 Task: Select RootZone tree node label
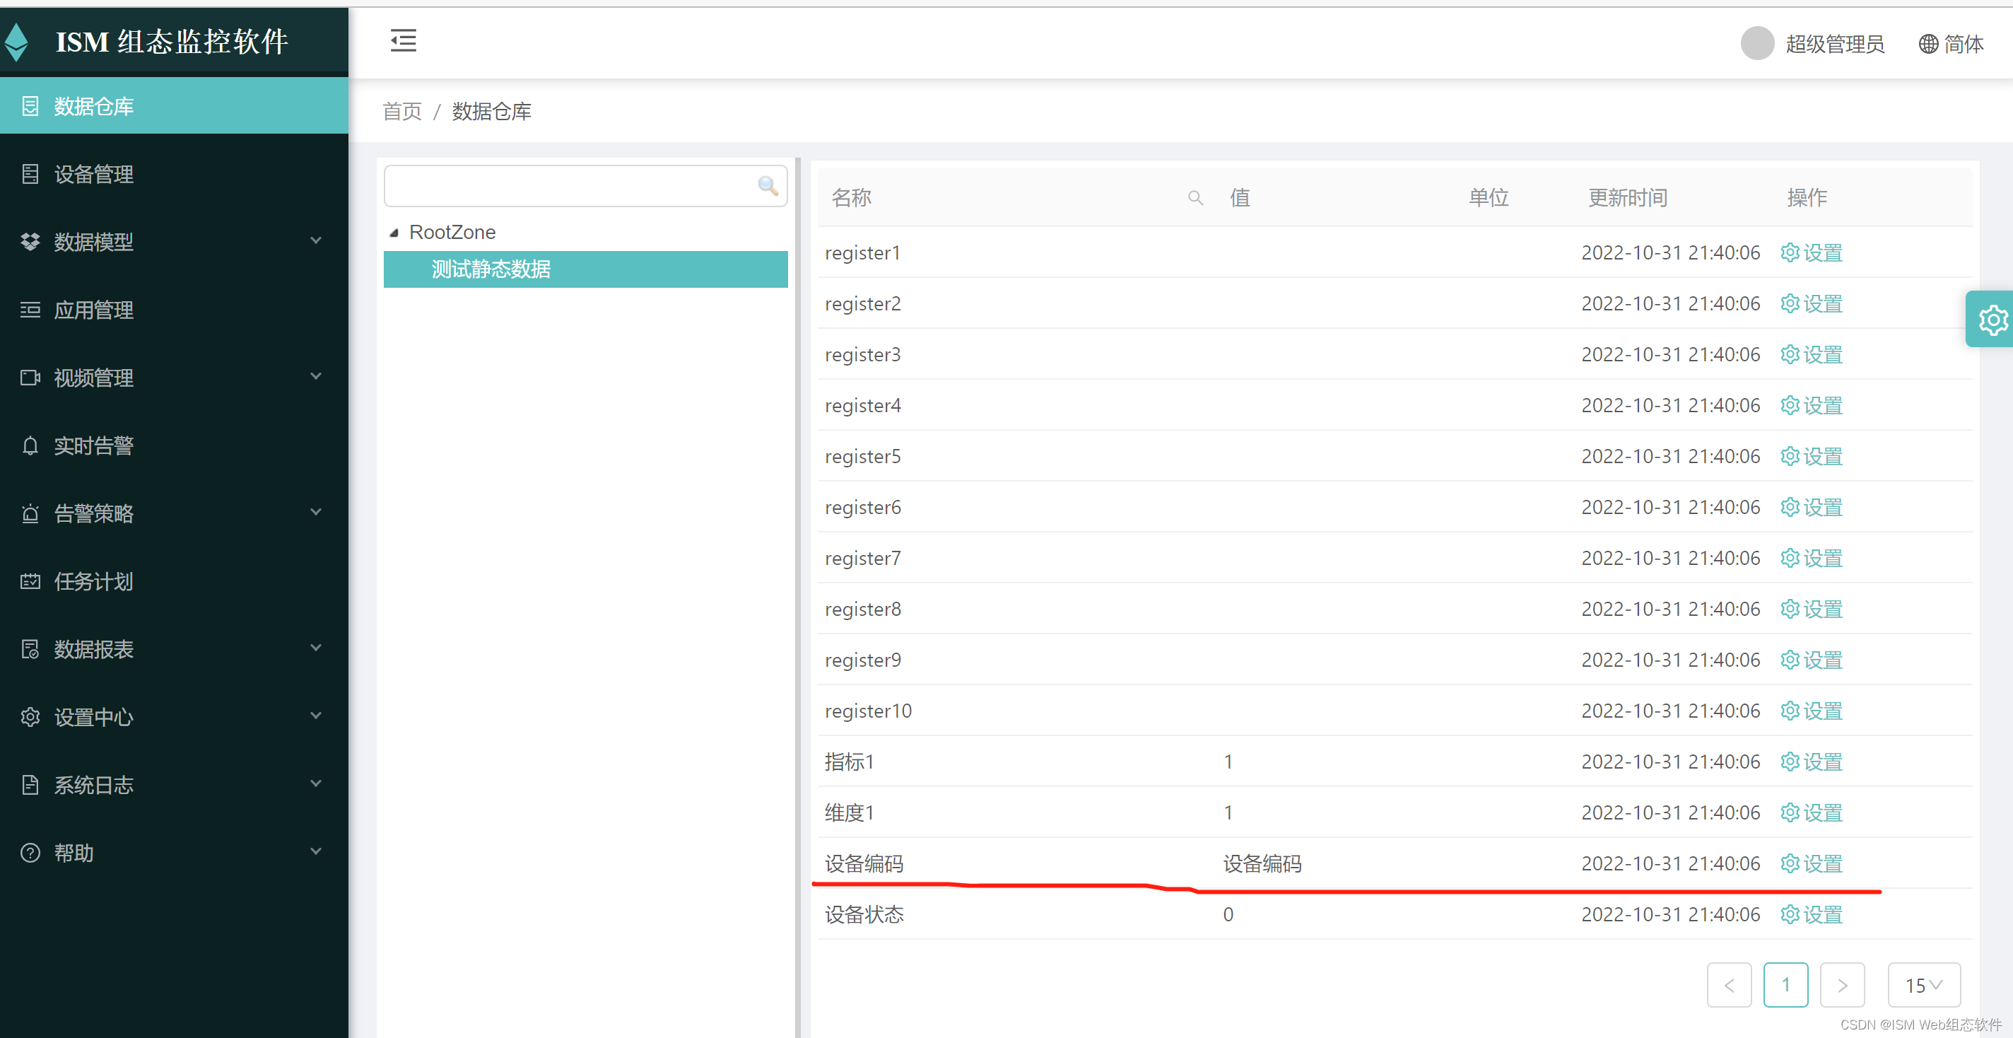click(452, 232)
